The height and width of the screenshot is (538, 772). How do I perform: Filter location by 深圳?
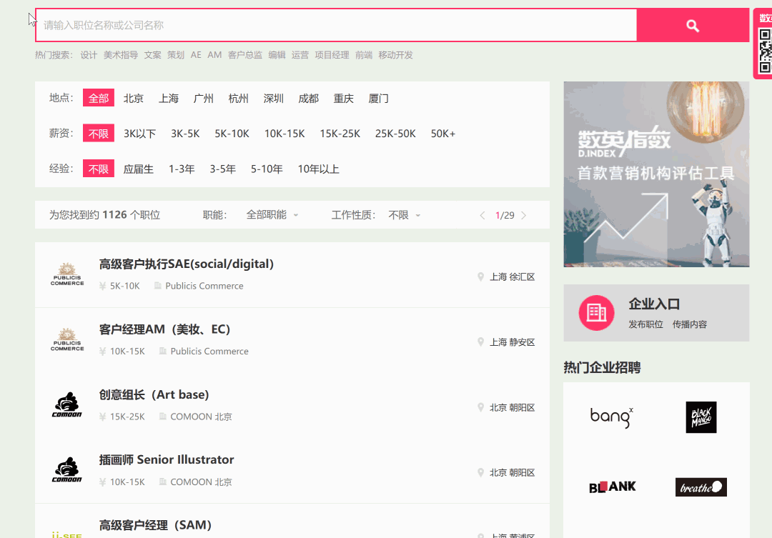pyautogui.click(x=273, y=99)
